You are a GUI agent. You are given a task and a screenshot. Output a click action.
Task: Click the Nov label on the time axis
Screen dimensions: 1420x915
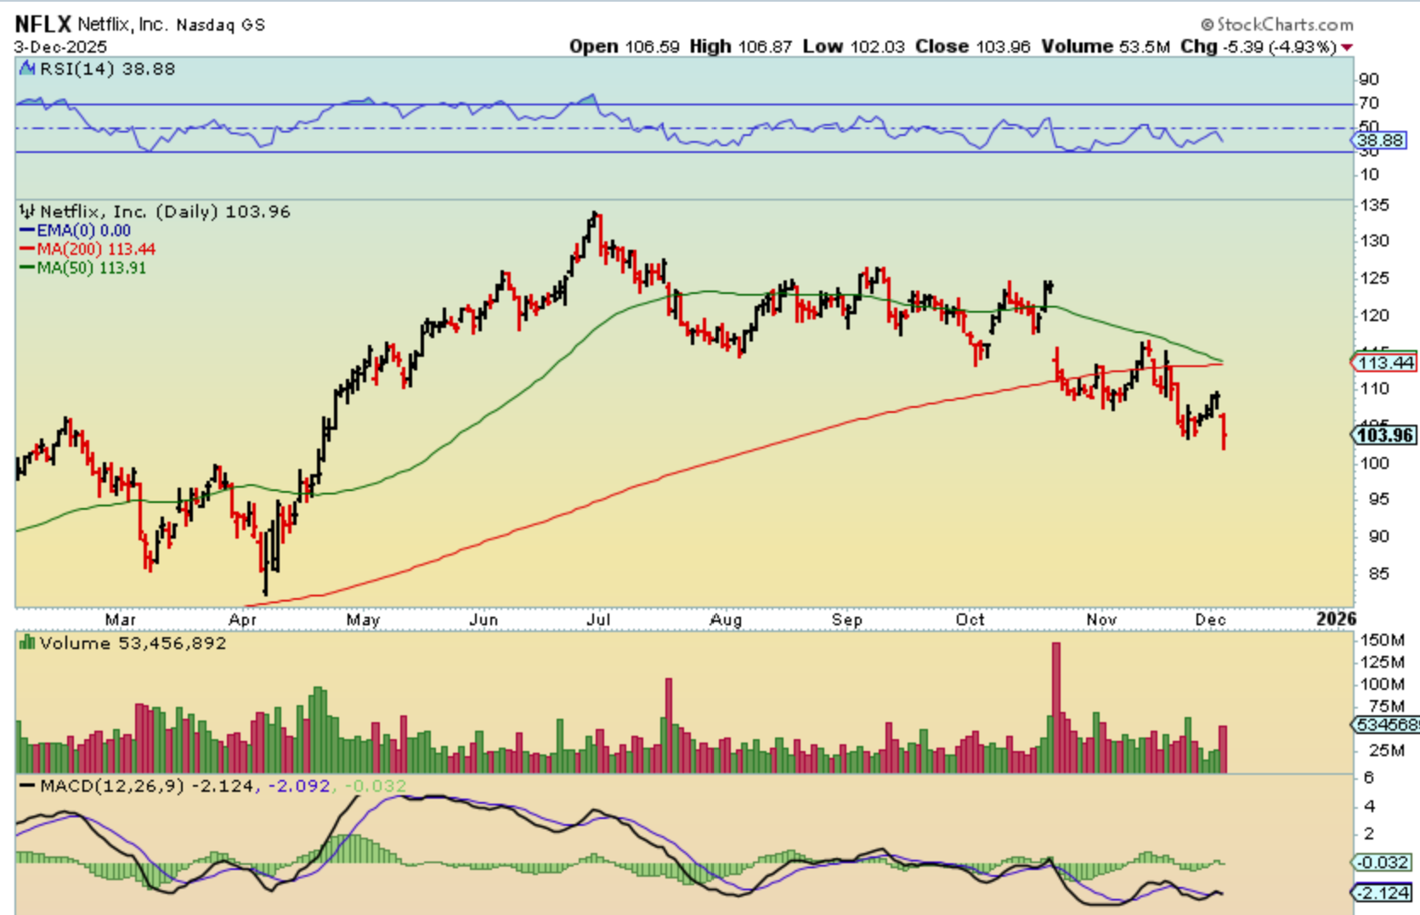click(1101, 620)
